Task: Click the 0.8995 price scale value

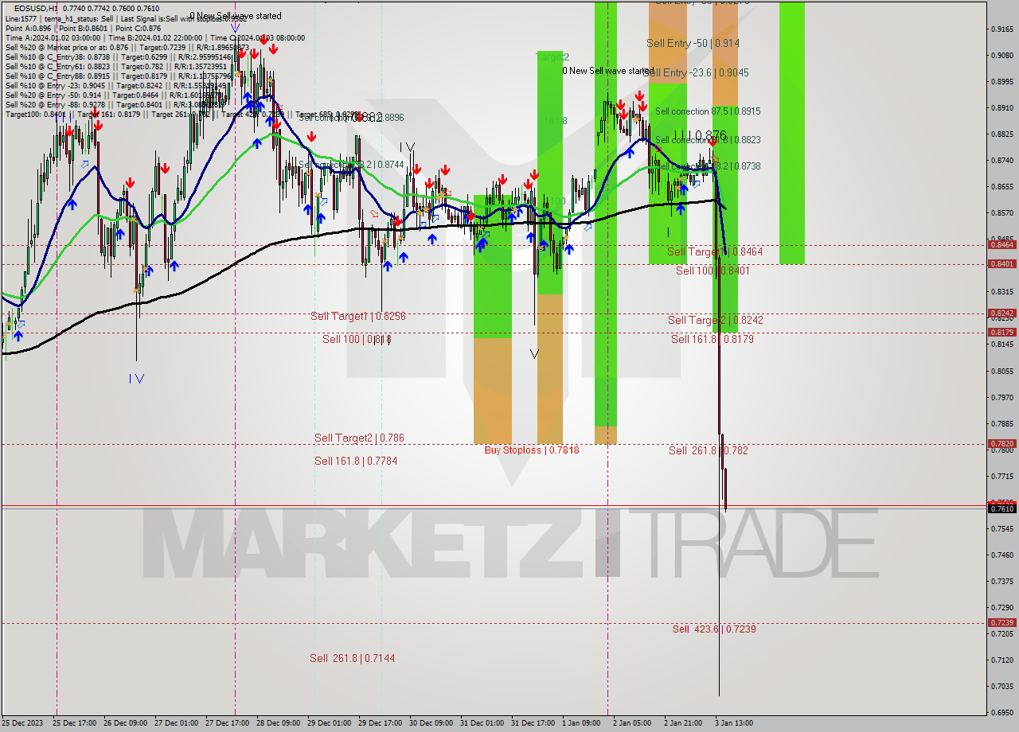Action: [x=1001, y=81]
